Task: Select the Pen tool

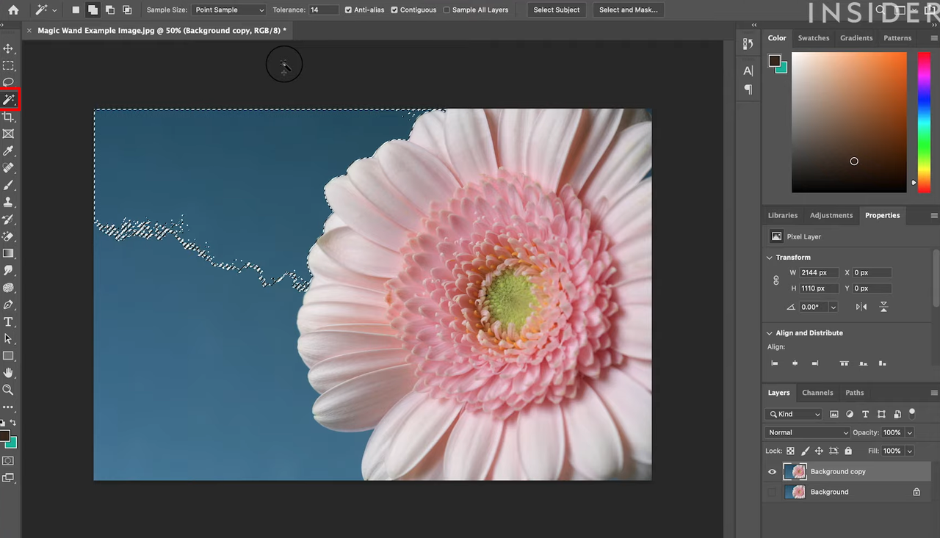Action: [9, 305]
